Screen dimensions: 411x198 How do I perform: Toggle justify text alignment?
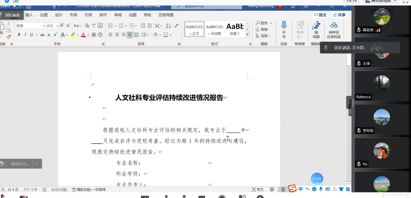click(x=130, y=35)
